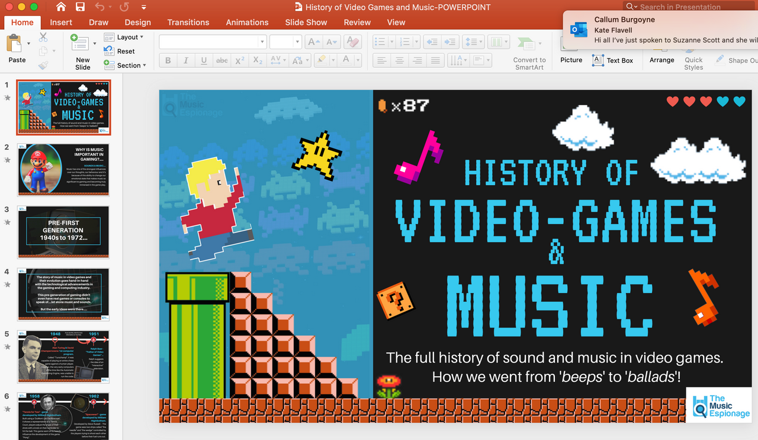Toggle numbered list formatting
Viewport: 758px width, 440px height.
coord(405,41)
